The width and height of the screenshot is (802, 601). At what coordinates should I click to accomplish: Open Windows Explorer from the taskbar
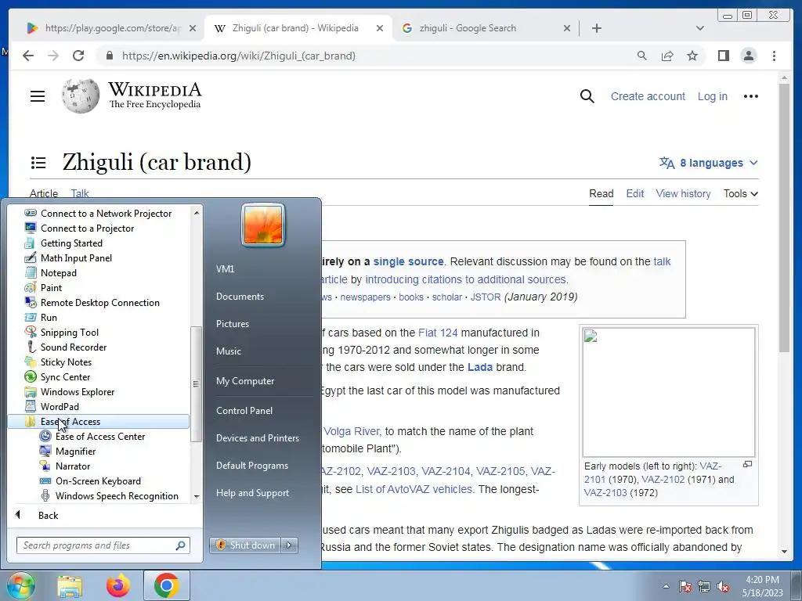point(70,586)
